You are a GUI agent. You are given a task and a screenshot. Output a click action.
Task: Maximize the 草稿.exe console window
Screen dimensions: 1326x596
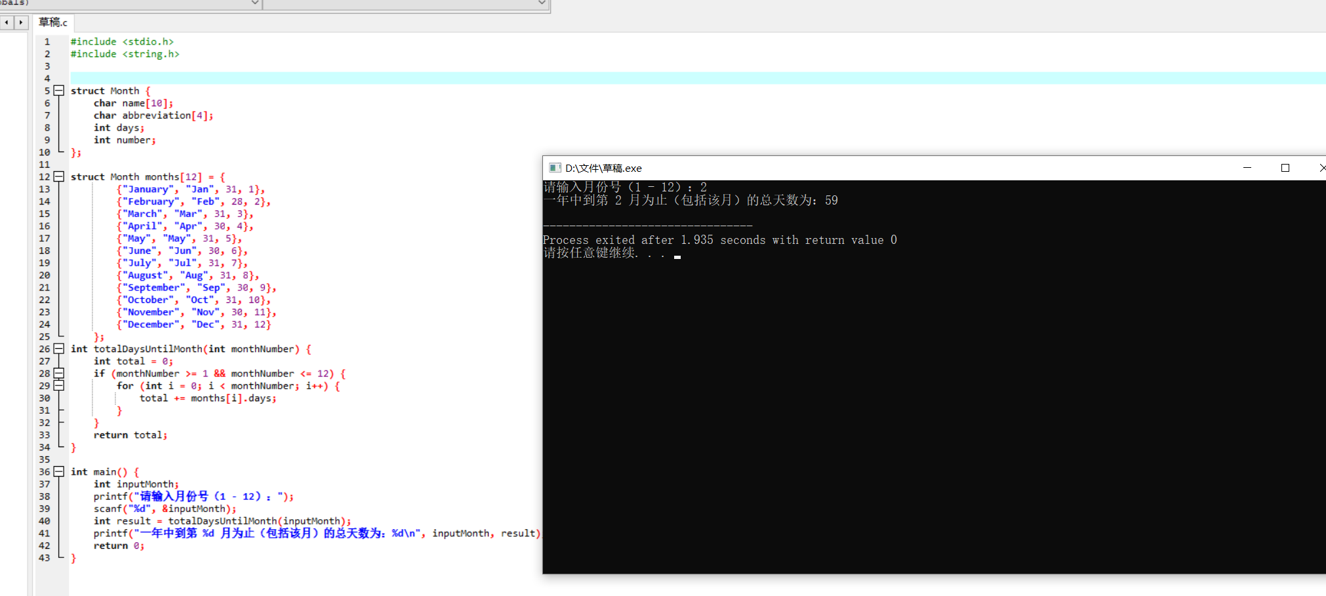coord(1285,168)
